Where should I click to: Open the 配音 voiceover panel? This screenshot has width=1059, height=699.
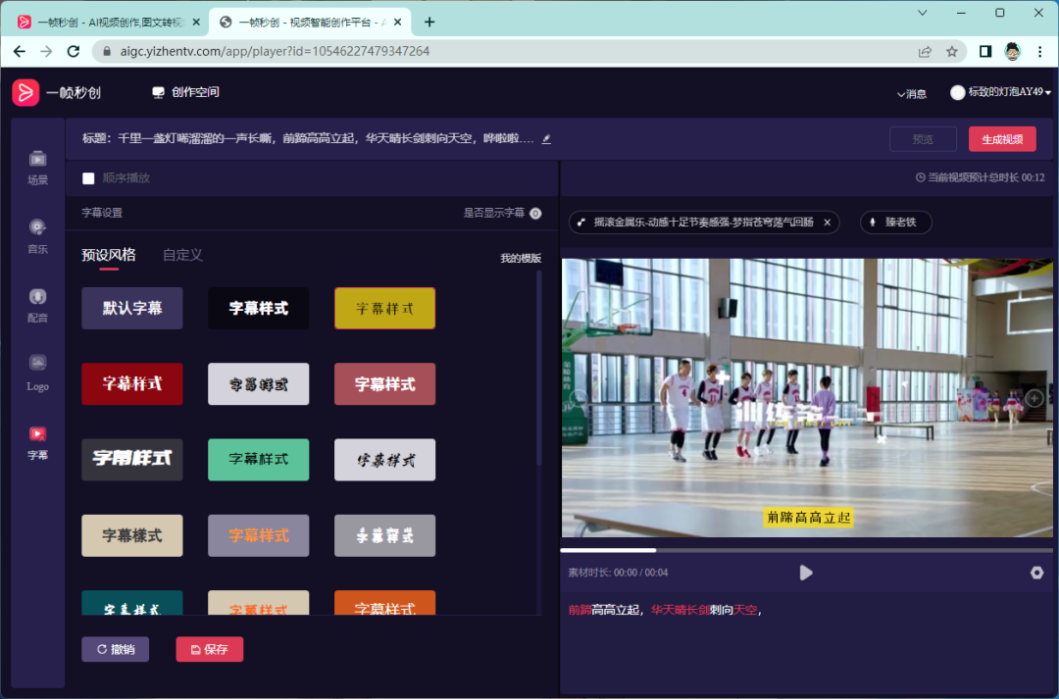pos(37,304)
